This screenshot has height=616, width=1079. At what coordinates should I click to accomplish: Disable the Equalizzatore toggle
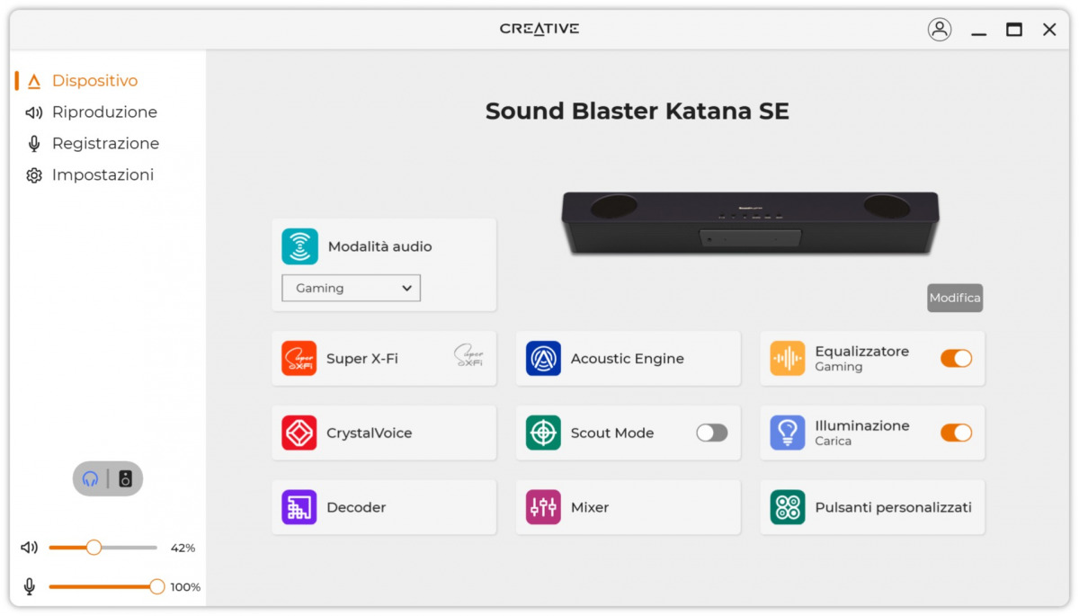[x=956, y=358]
